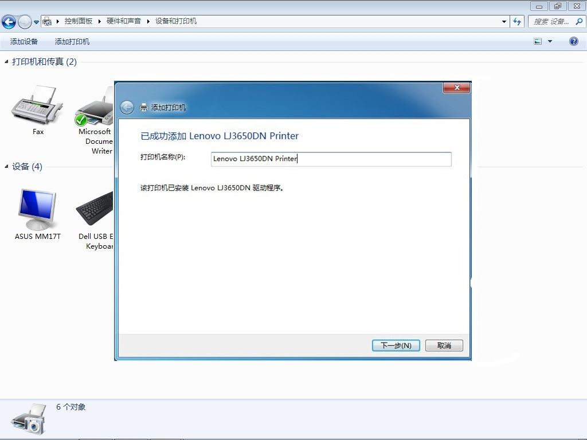Click the change view icon
The width and height of the screenshot is (587, 440).
(538, 41)
